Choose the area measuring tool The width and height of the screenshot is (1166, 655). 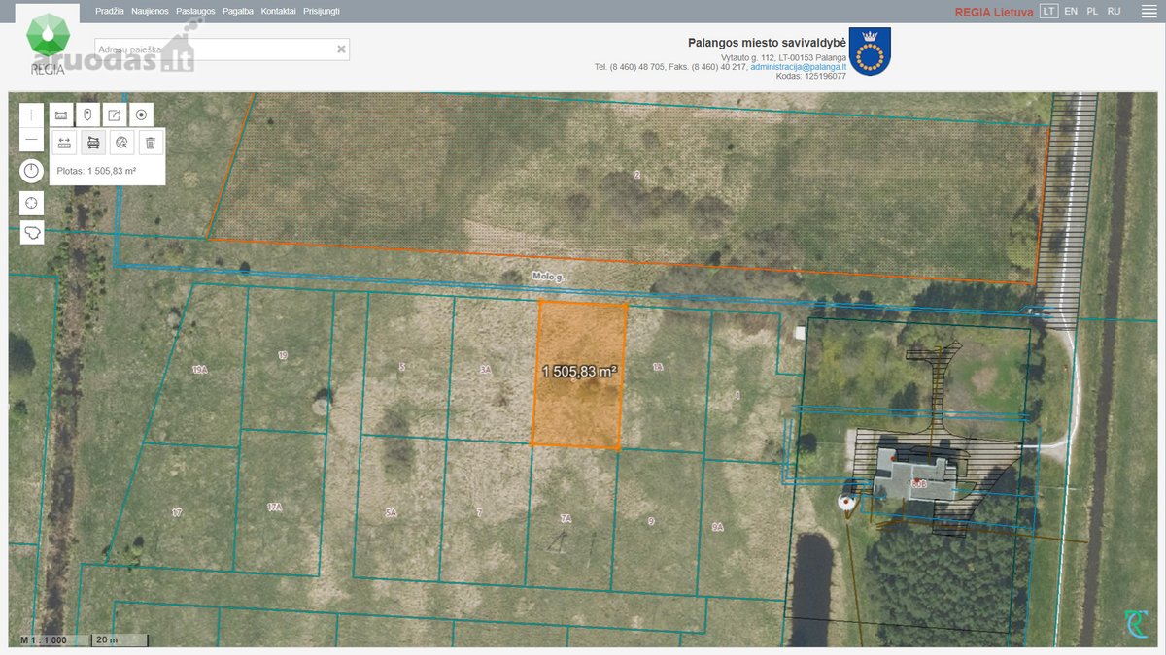tap(93, 143)
